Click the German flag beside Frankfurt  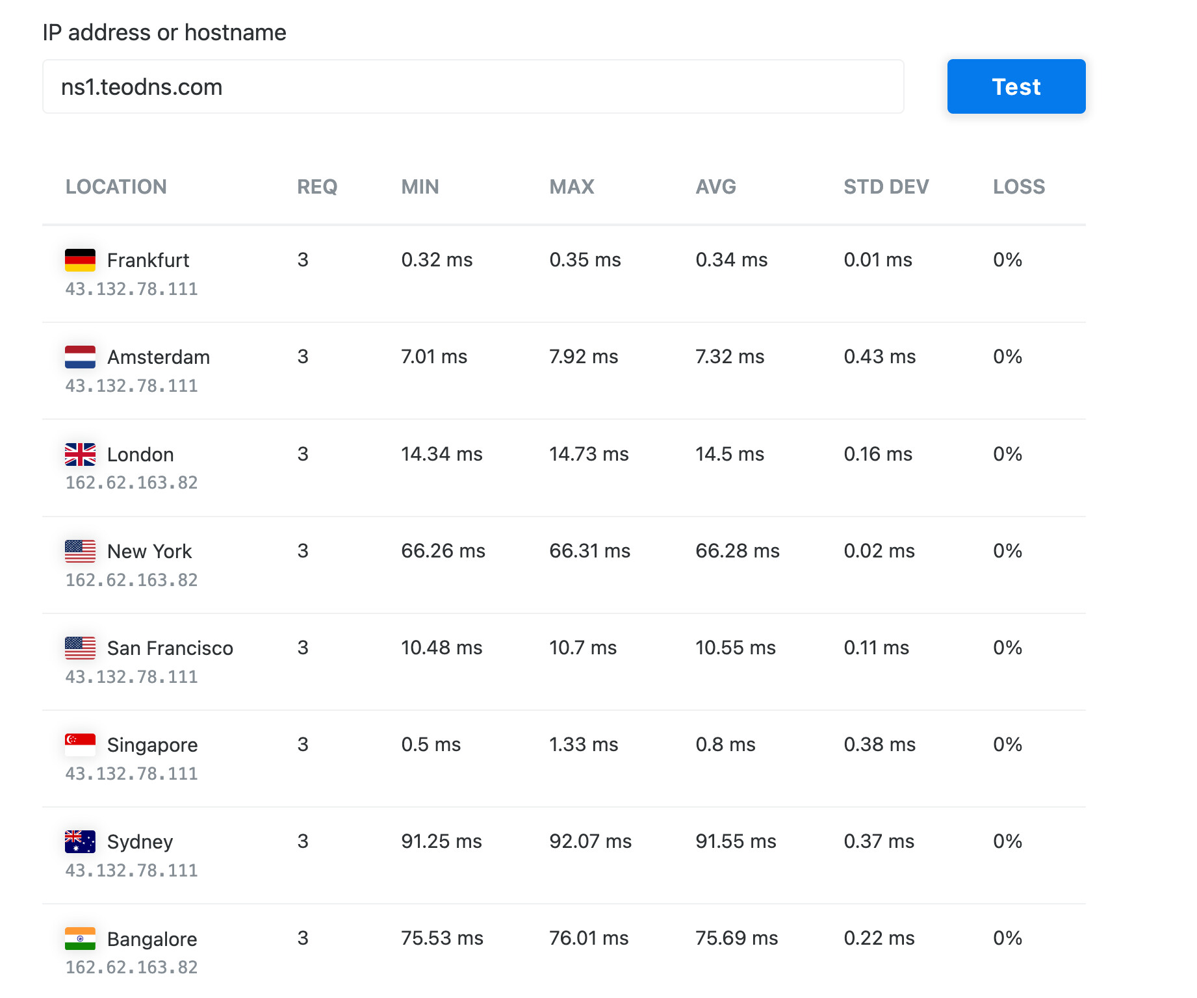pos(80,260)
